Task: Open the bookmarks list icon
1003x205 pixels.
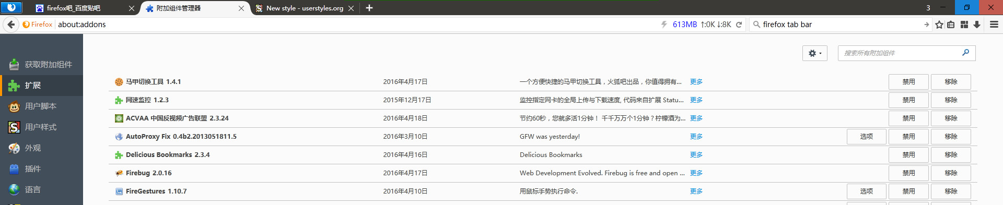Action: click(951, 25)
